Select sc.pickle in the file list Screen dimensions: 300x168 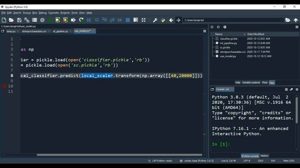(x=225, y=48)
